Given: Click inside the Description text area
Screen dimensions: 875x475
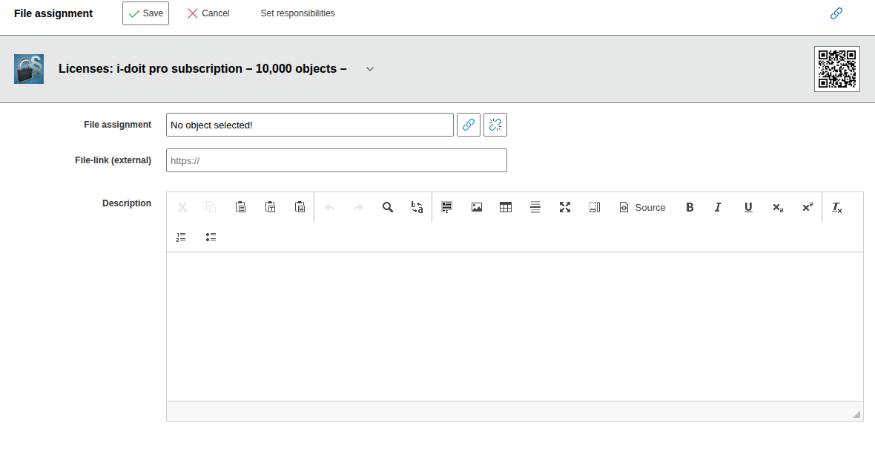Looking at the screenshot, I should [x=515, y=327].
